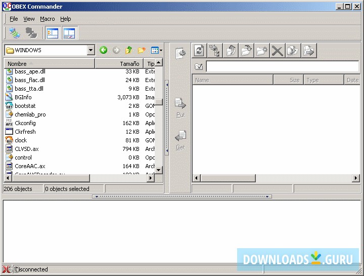Screen dimensions: 364x276
Task: Click local list horizontal scroll right arrow
Action: (151, 178)
